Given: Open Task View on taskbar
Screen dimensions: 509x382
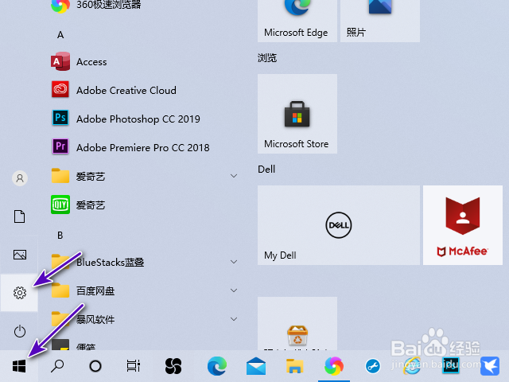Looking at the screenshot, I should [x=133, y=366].
